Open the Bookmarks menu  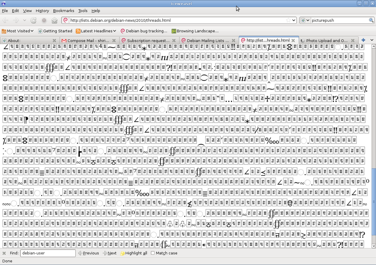pyautogui.click(x=64, y=11)
